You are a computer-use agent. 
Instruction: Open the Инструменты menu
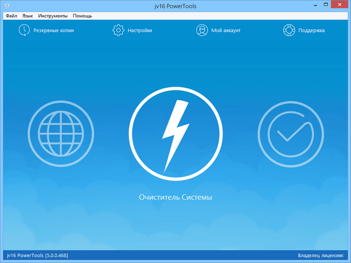tap(53, 16)
